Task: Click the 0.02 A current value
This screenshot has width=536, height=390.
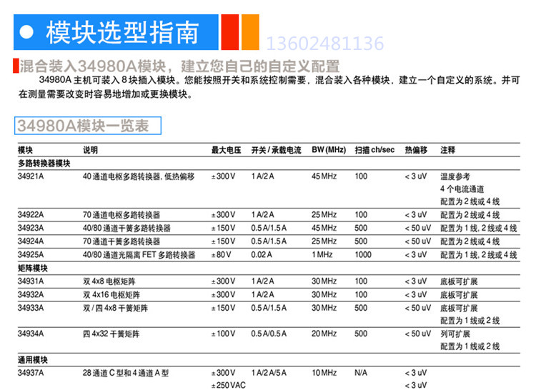Action: 262,254
